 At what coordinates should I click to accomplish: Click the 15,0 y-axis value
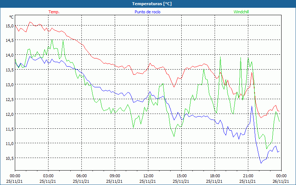point(10,26)
